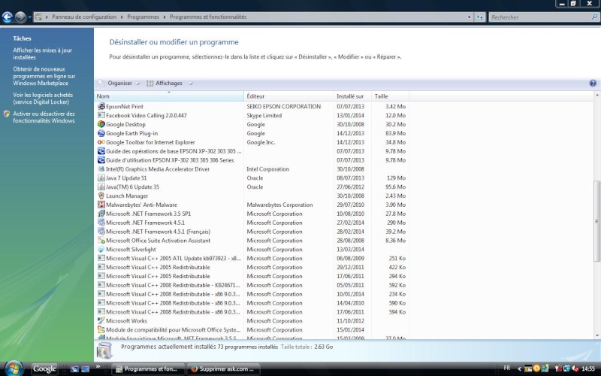Open Voir les logiciels achetés link

(x=43, y=99)
